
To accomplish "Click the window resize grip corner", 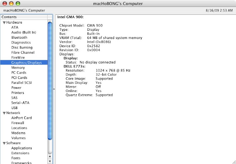I will tap(234, 162).
